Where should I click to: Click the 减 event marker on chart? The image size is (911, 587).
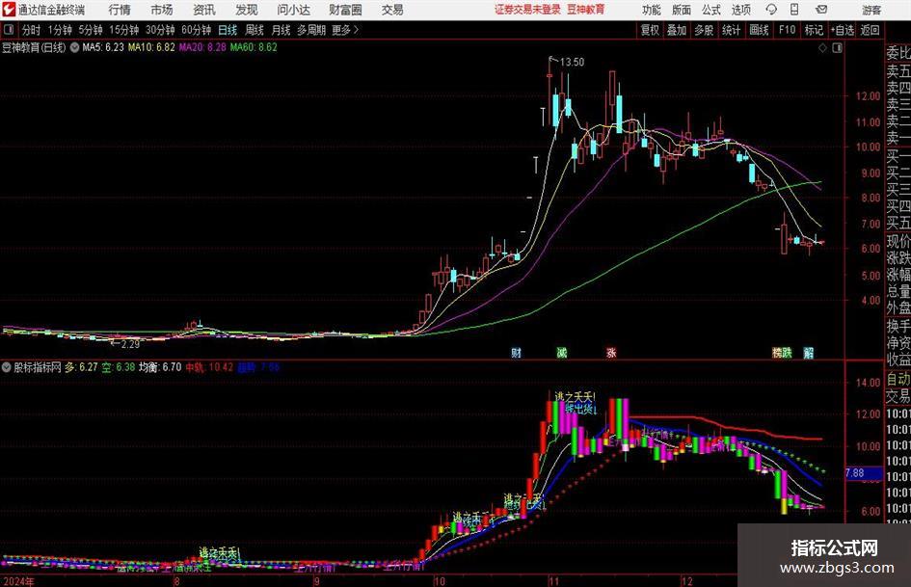(x=562, y=352)
